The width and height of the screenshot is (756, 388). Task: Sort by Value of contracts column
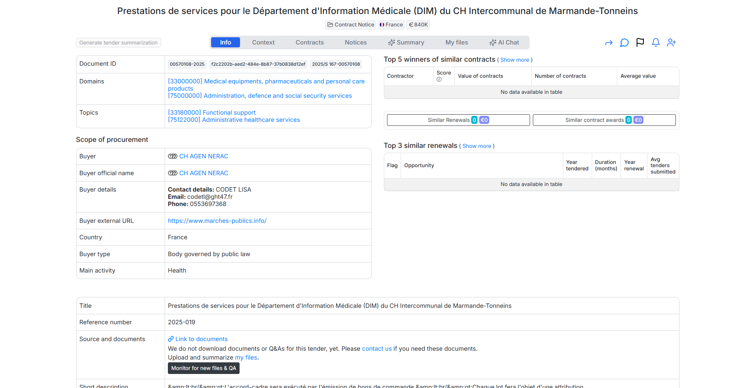pos(493,76)
